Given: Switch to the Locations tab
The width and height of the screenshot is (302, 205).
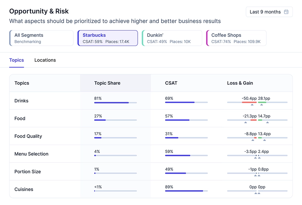Looking at the screenshot, I should tap(45, 60).
